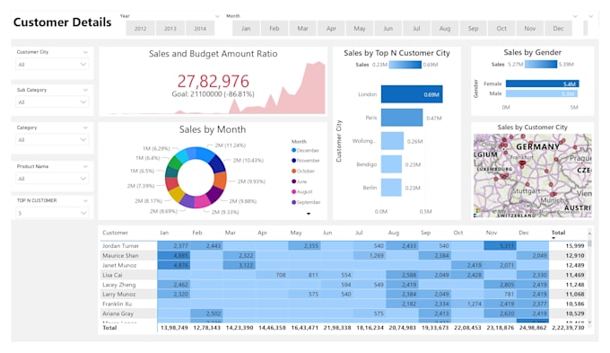Sort table by Dec column header
The width and height of the screenshot is (610, 353).
[x=524, y=233]
